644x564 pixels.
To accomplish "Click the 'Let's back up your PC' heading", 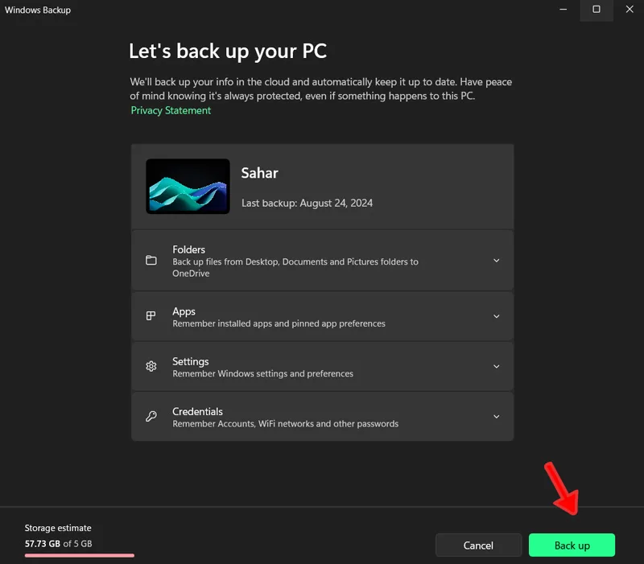I will click(228, 51).
